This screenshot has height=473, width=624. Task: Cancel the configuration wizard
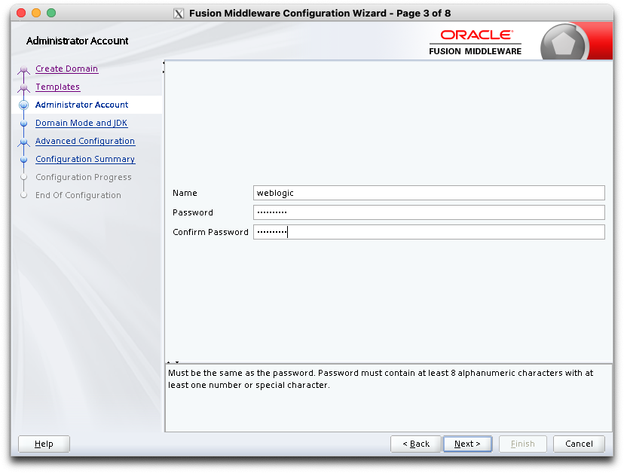click(x=579, y=444)
